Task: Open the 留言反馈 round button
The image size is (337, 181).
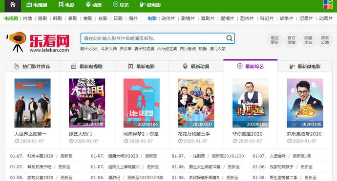Action: tap(325, 40)
